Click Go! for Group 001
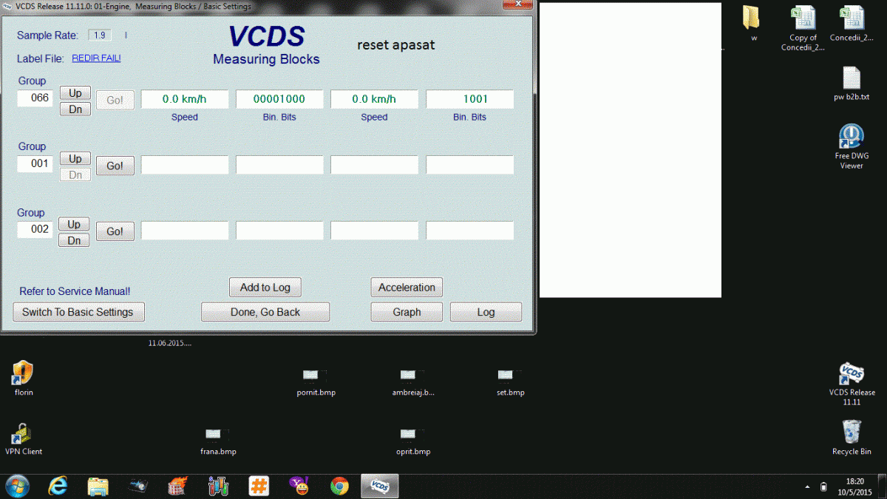 (x=115, y=166)
